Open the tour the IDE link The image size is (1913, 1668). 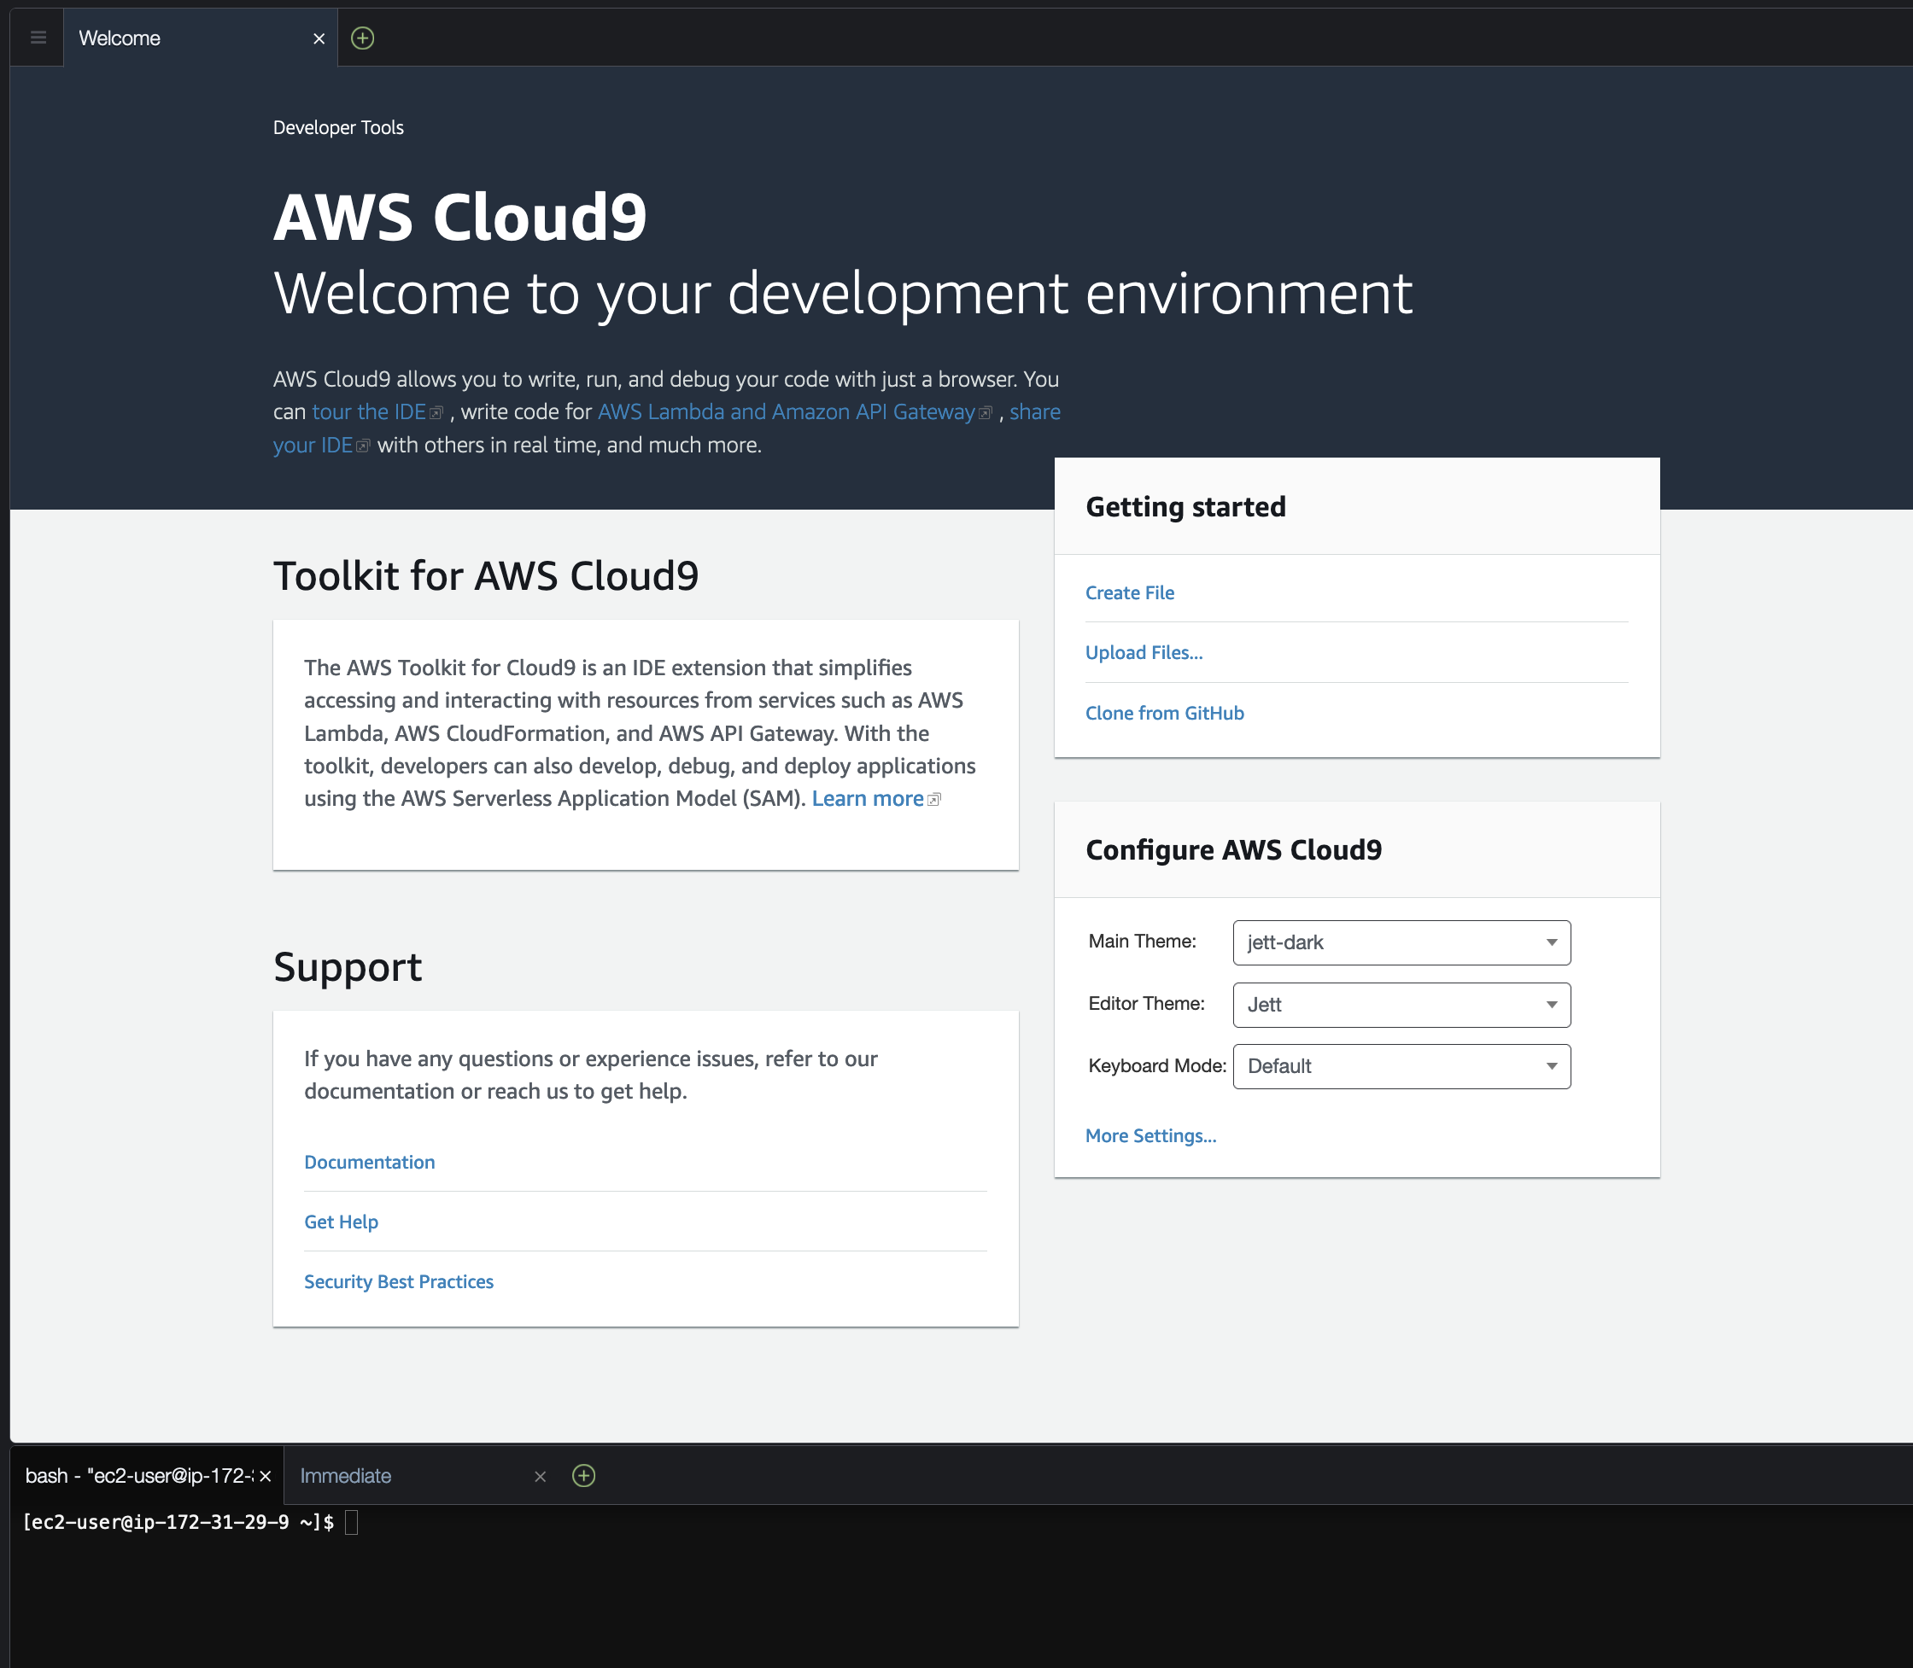(x=369, y=411)
